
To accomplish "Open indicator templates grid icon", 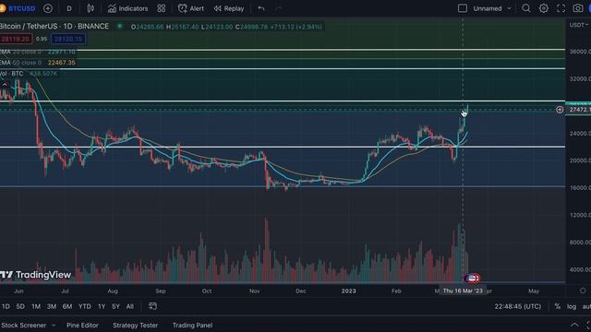I will tap(162, 8).
